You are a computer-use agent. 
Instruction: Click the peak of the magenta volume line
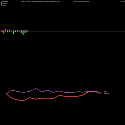coord(36,88)
